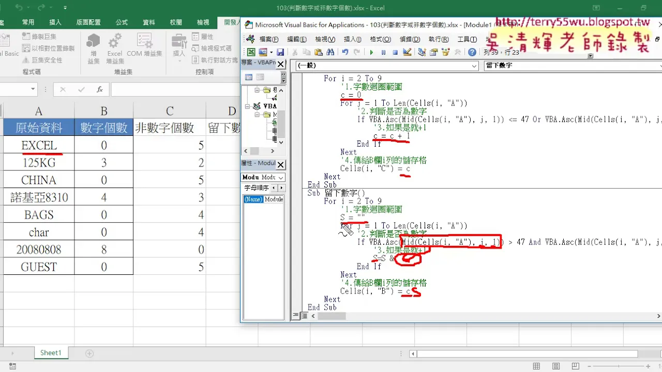This screenshot has width=662, height=372.
Task: Run the macro with the green play icon
Action: (371, 52)
